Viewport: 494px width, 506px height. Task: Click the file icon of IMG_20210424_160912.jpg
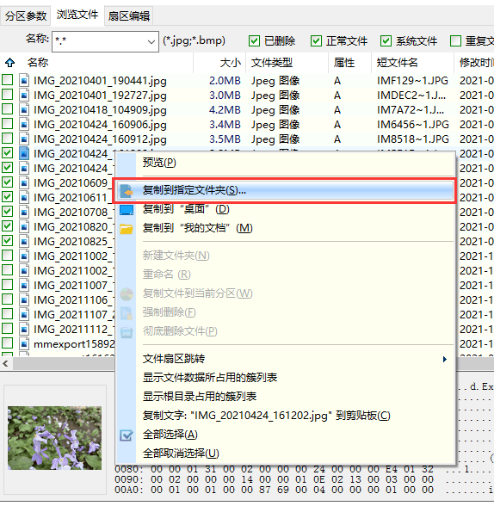pyautogui.click(x=24, y=139)
